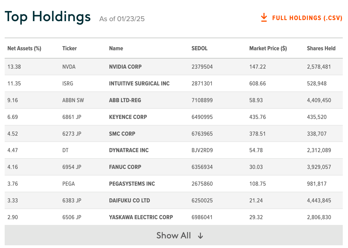The image size is (348, 248).
Task: Expand the list with Show All
Action: coord(173,235)
